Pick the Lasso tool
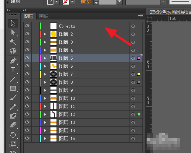This screenshot has height=153, width=191. tap(13, 51)
